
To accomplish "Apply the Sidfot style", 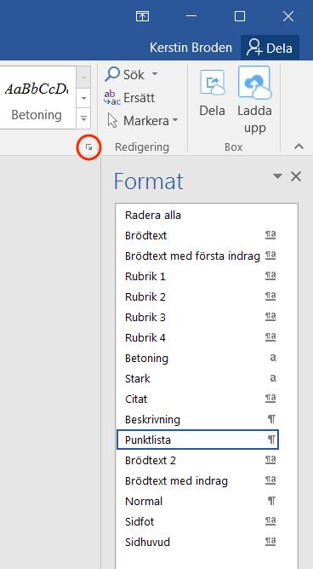I will [x=198, y=522].
